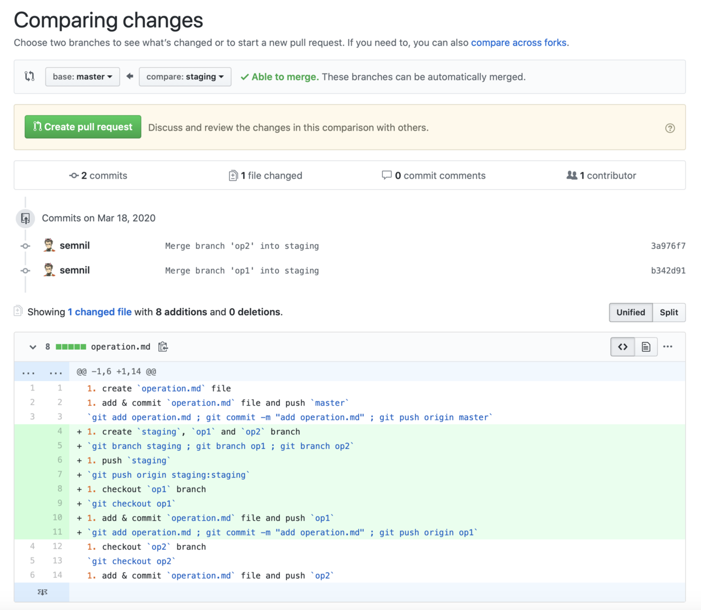The width and height of the screenshot is (701, 610).
Task: Click the help question mark icon
Action: click(x=670, y=128)
